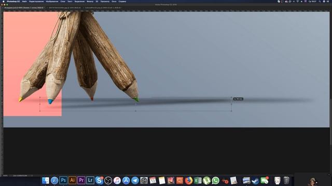Launch Firefox from the dock
The image size is (332, 186).
(x=189, y=180)
